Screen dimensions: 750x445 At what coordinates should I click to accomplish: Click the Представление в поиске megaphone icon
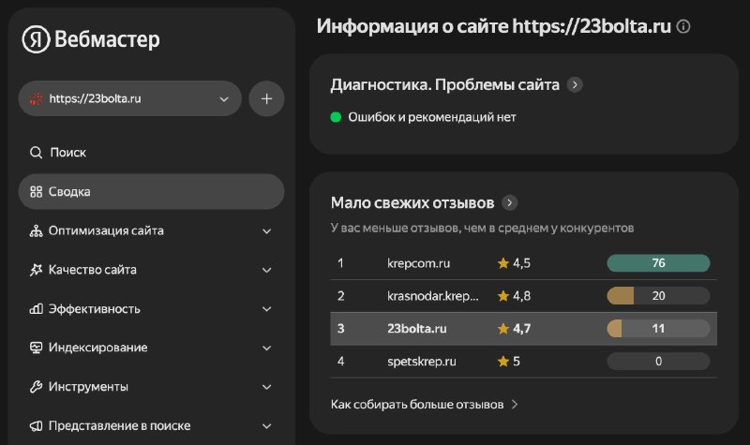[x=36, y=425]
